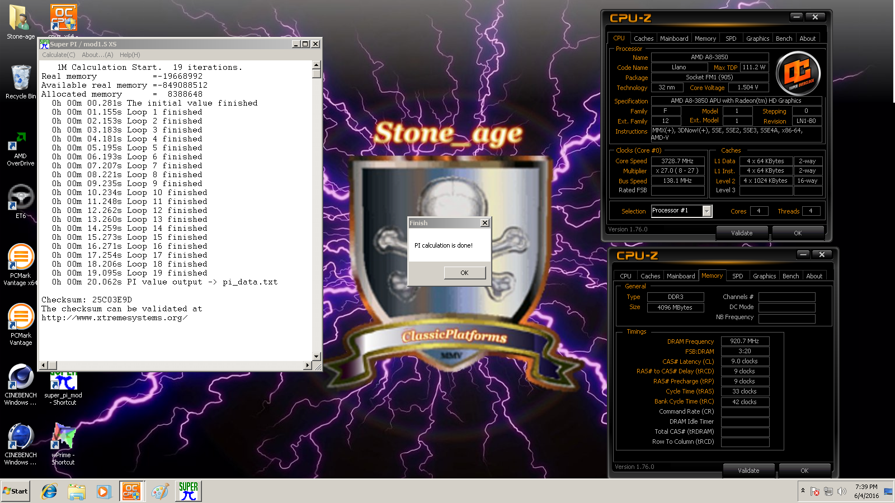Click the horizontal scrollbar left arrow in Super PI

pos(43,366)
